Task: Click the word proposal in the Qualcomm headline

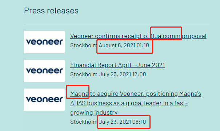Action: [194, 36]
